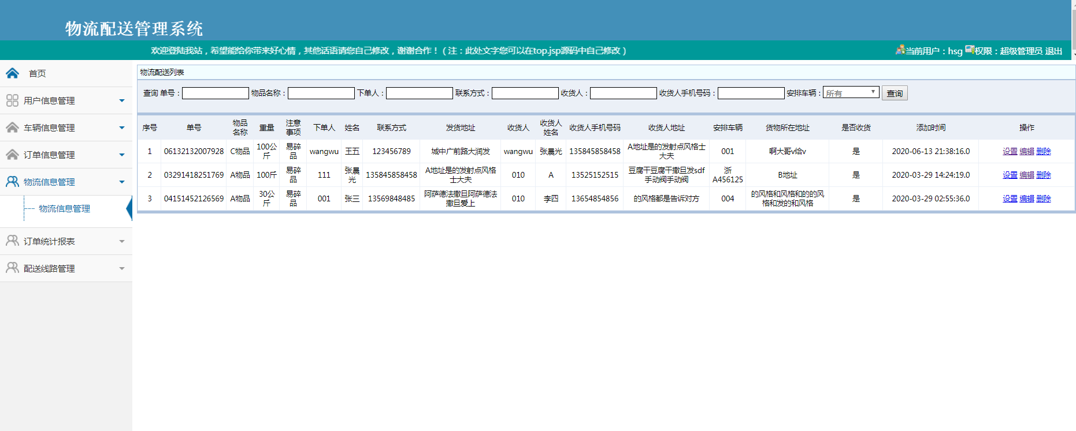Click the people icon next to 物流信息管理
The width and height of the screenshot is (1076, 431).
12,182
